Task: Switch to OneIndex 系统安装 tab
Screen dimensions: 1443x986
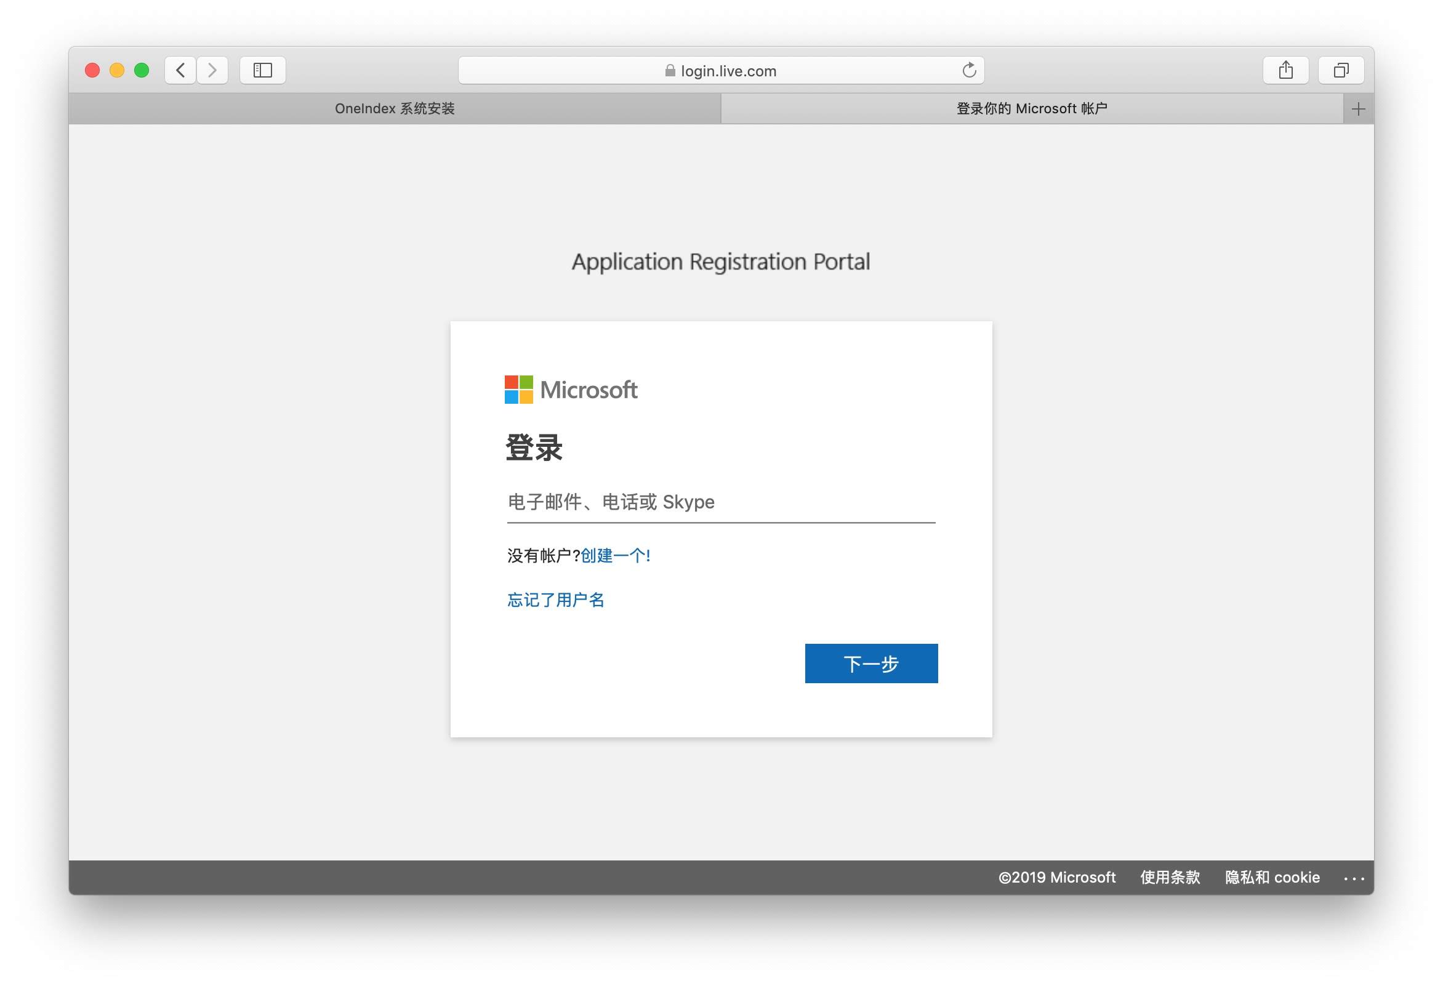Action: [x=394, y=109]
